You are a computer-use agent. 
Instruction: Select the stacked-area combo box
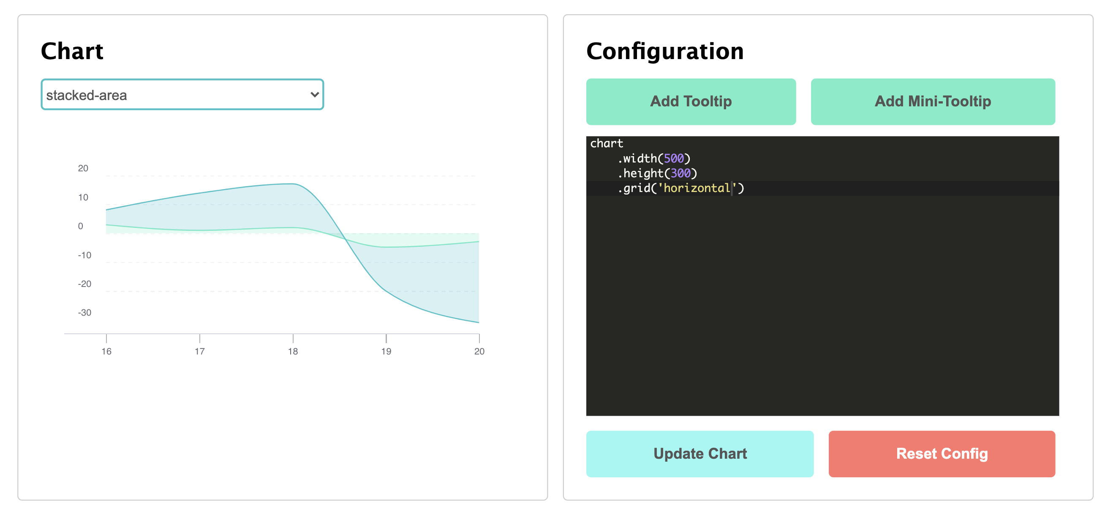click(182, 95)
